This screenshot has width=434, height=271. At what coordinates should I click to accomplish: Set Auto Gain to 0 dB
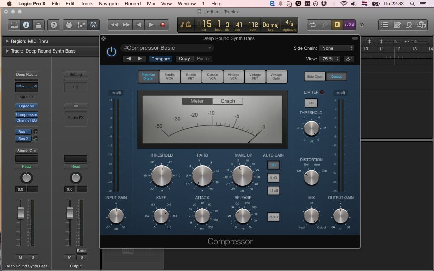(x=273, y=178)
